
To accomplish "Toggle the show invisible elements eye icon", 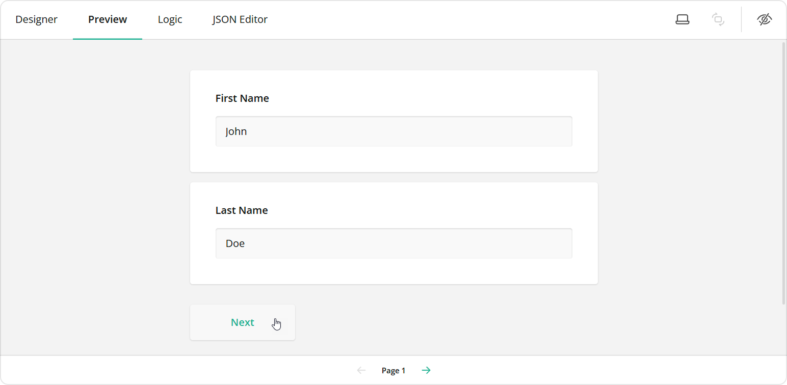I will pos(764,19).
